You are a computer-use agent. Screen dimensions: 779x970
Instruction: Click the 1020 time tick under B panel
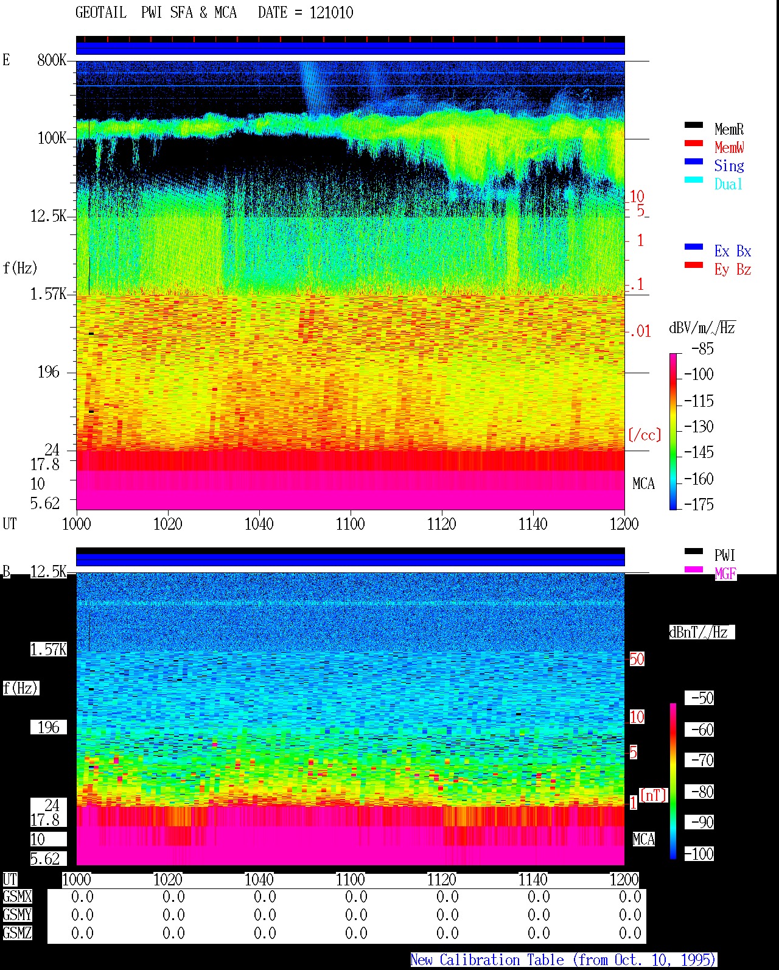(x=167, y=879)
